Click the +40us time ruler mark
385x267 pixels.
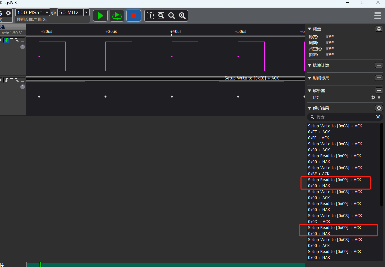pos(176,32)
